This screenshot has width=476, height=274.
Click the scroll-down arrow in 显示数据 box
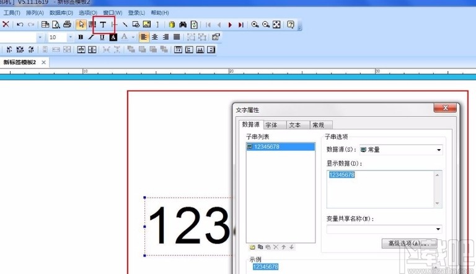click(438, 203)
